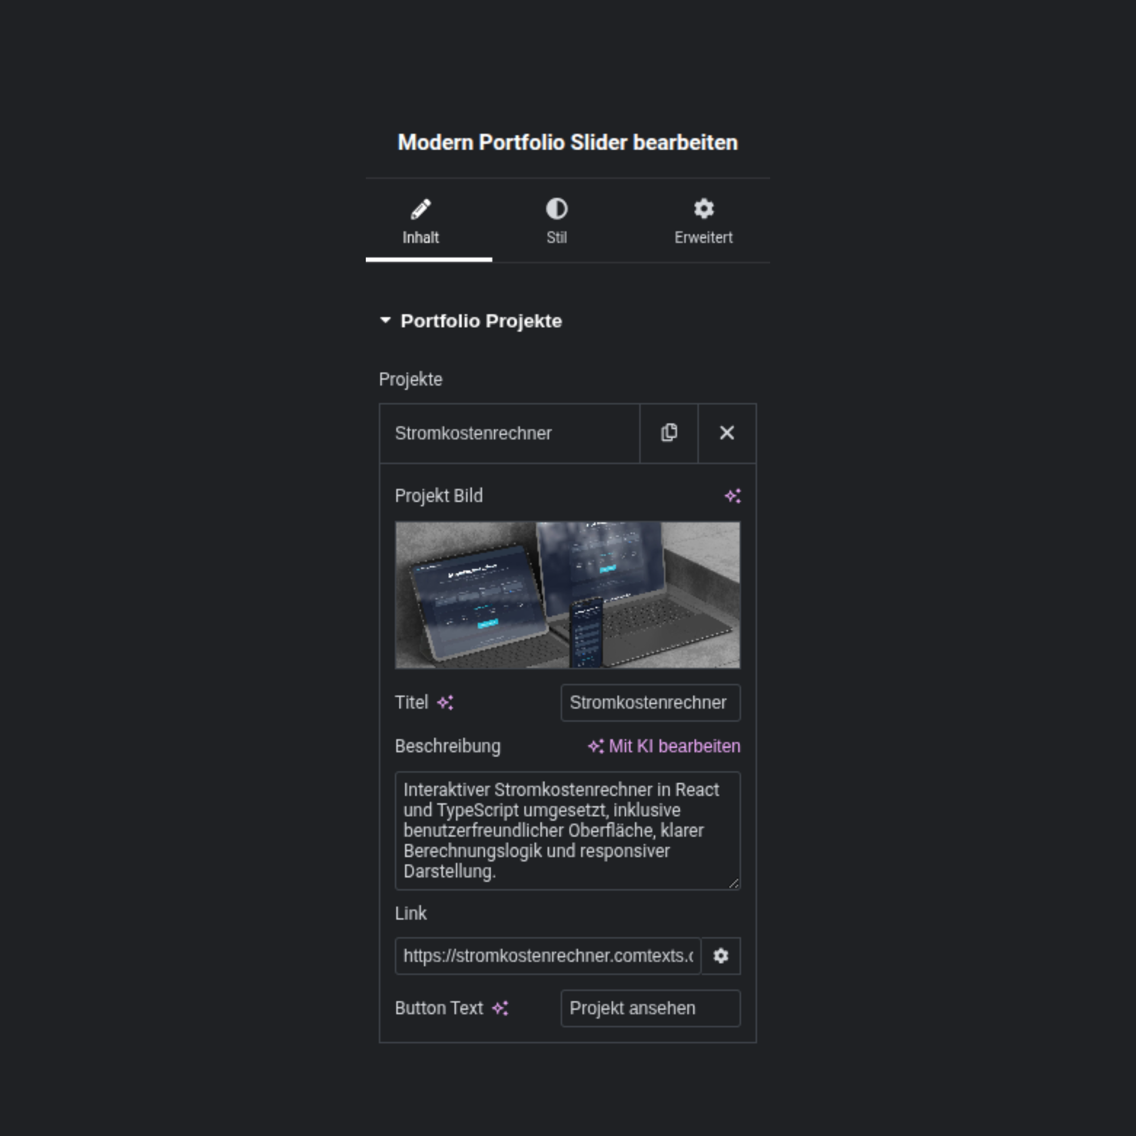Click the half-circle Stil icon
Image resolution: width=1136 pixels, height=1136 pixels.
(x=556, y=208)
